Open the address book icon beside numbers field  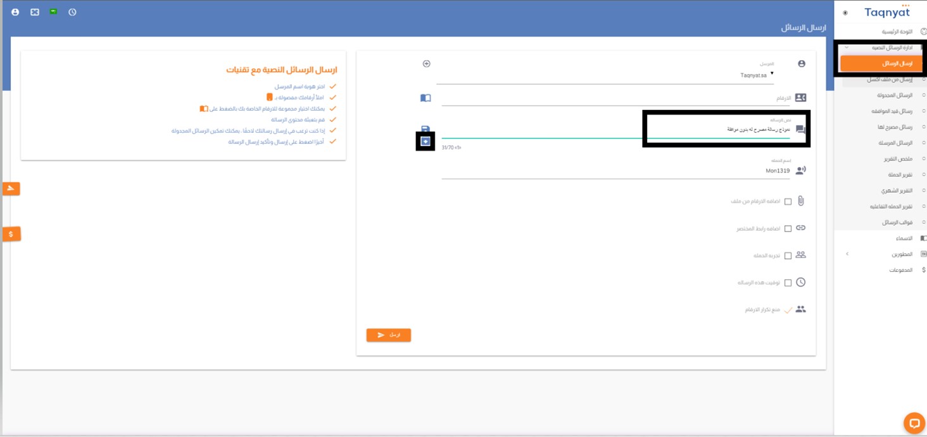click(x=426, y=98)
